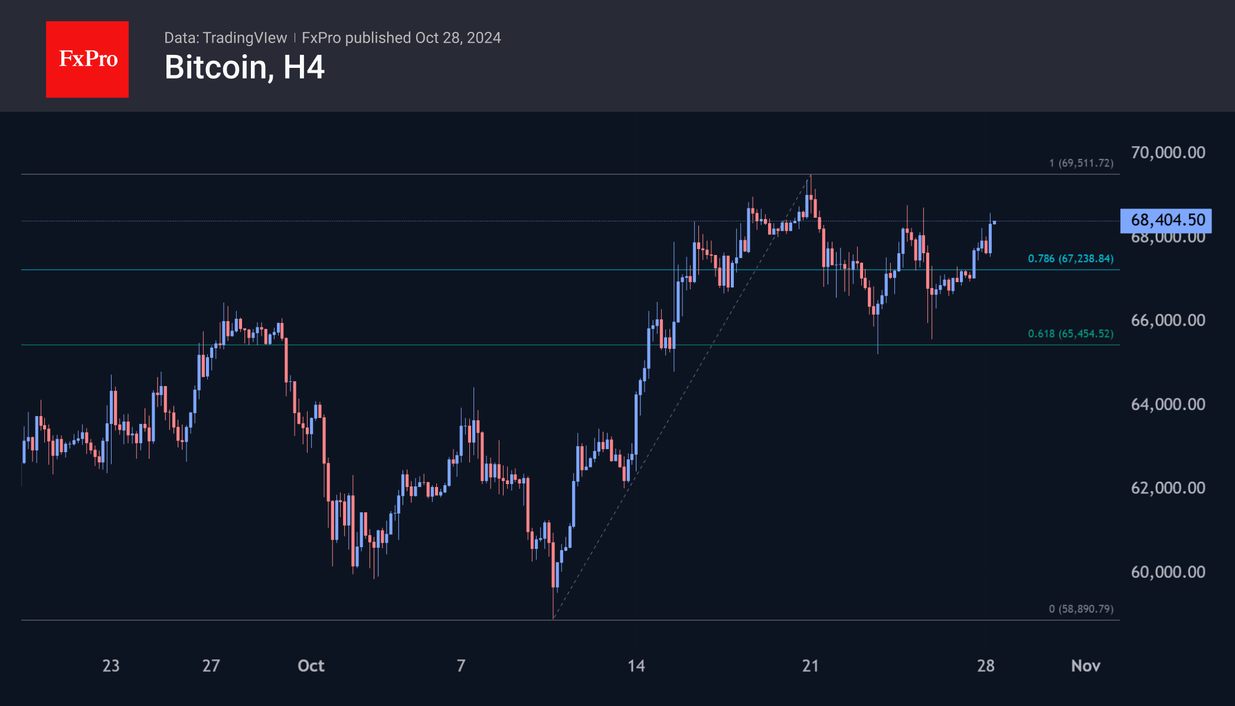Click the 64,000.00 price axis label
The width and height of the screenshot is (1235, 706).
click(x=1168, y=404)
